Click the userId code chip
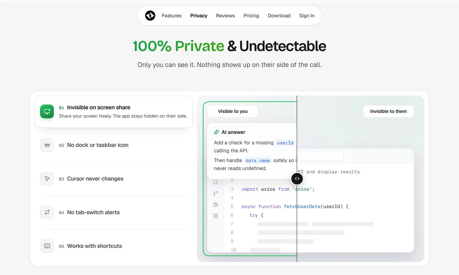The width and height of the screenshot is (459, 275). coord(285,143)
